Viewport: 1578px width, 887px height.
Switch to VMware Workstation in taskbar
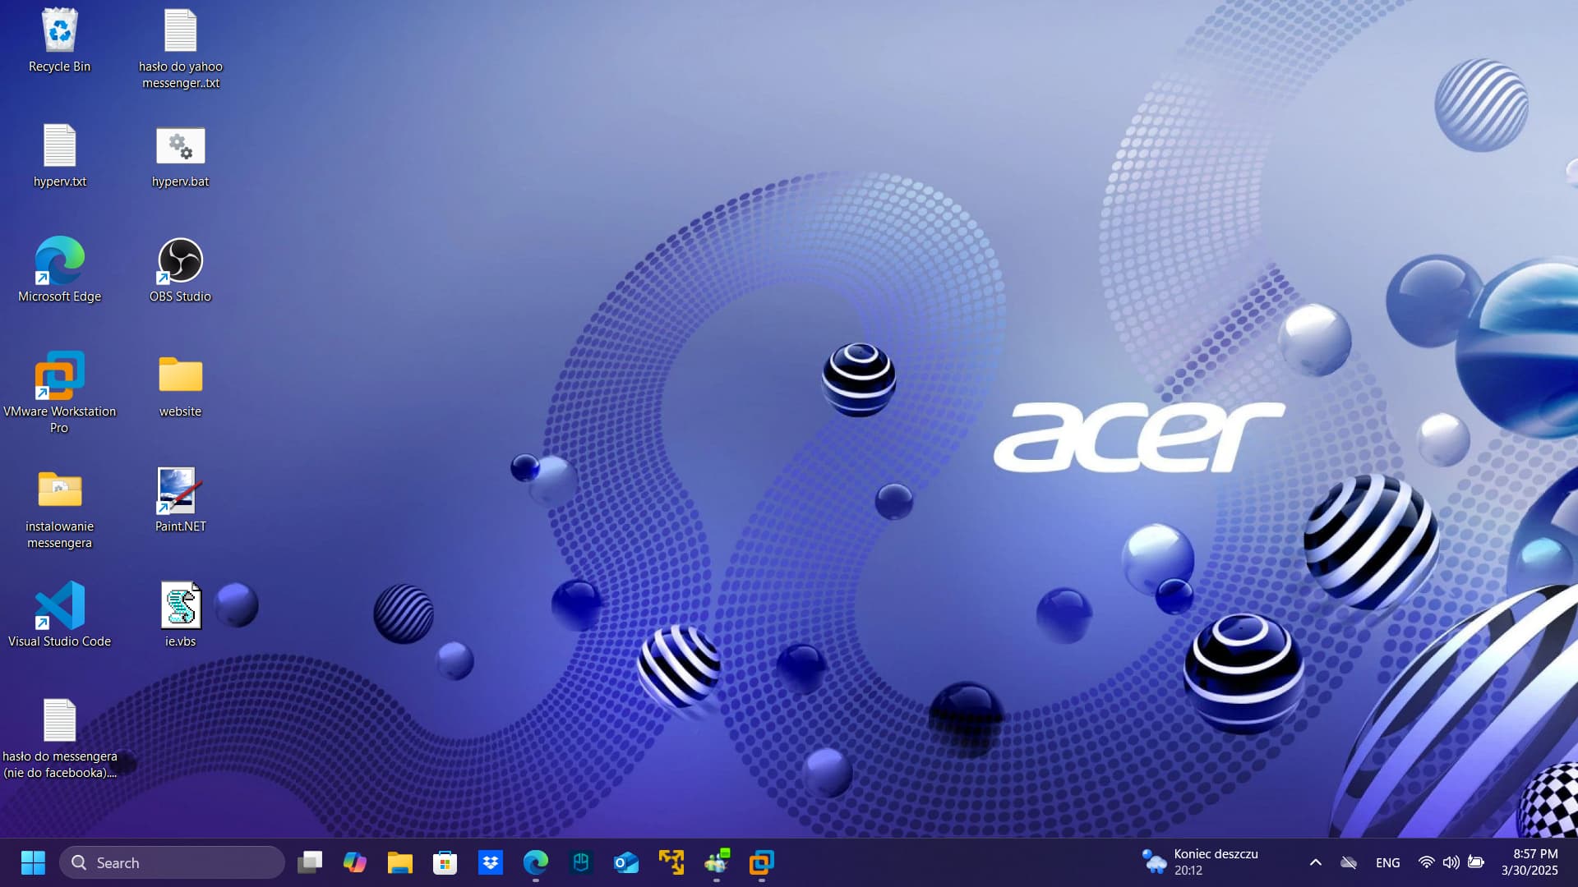coord(761,862)
